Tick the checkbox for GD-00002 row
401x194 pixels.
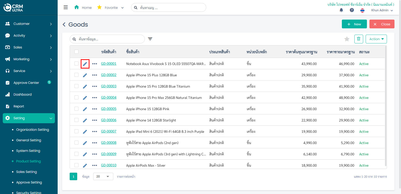click(76, 75)
